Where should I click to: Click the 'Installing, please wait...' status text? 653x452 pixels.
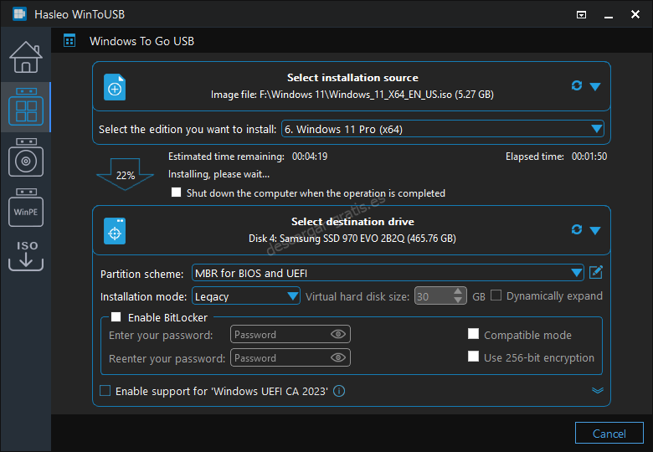click(x=219, y=174)
